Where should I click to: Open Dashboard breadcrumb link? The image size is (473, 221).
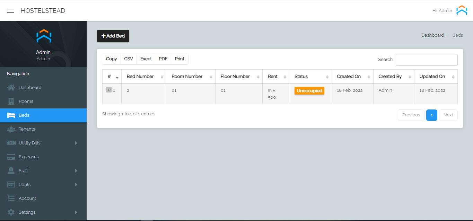(432, 35)
